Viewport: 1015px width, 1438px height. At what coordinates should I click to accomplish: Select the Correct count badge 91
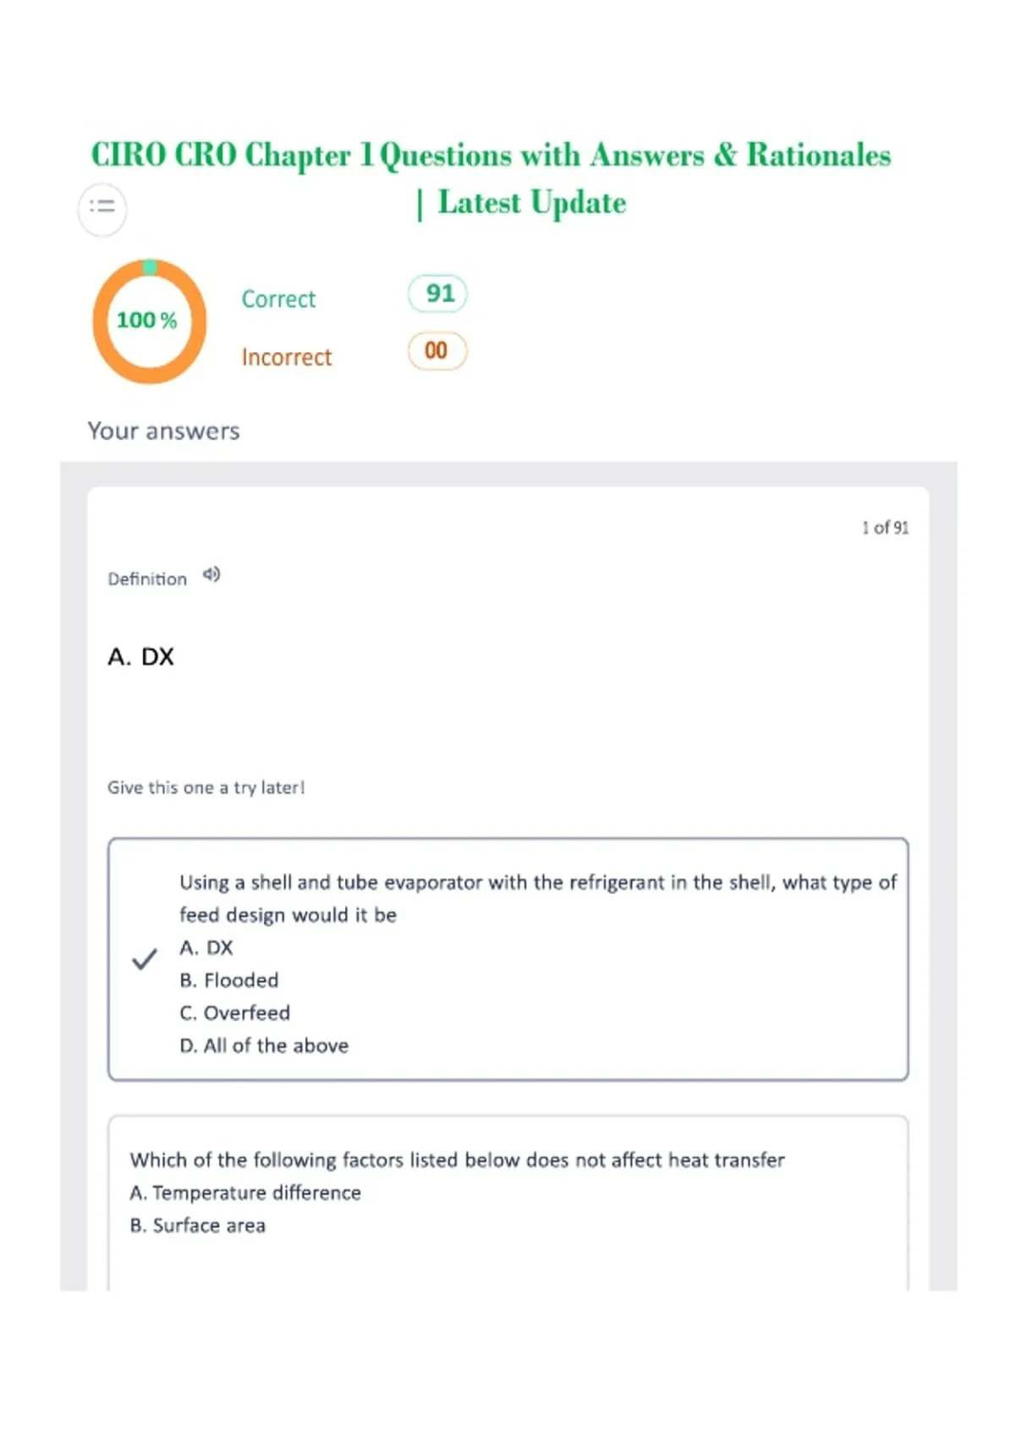pos(437,294)
